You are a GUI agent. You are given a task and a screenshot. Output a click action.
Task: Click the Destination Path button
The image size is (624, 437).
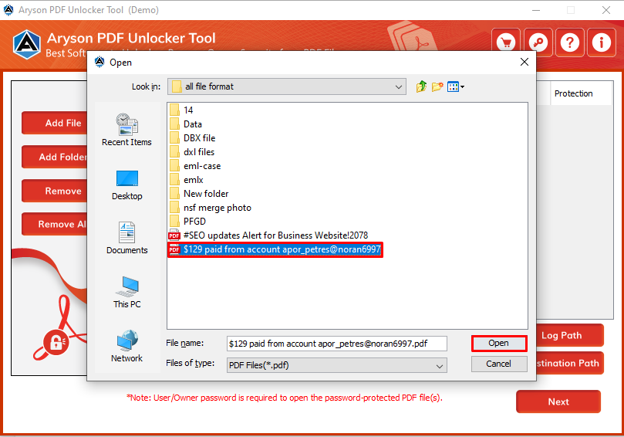pos(570,363)
